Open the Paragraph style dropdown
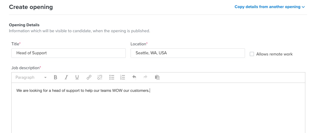Viewport: 317px width, 133px height. [31, 78]
